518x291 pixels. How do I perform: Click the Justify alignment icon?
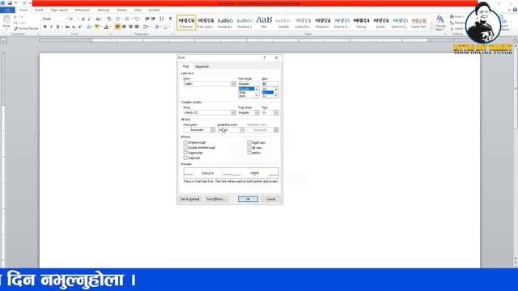pyautogui.click(x=137, y=27)
